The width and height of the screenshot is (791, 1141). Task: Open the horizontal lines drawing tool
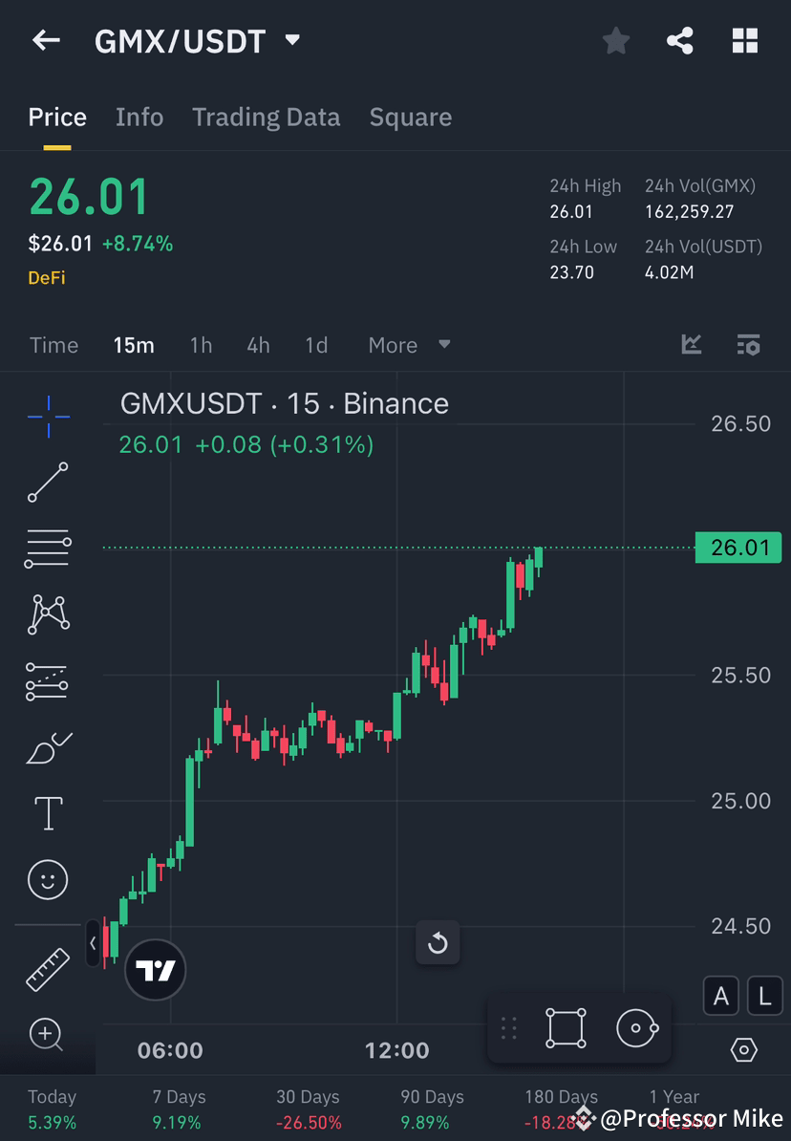pyautogui.click(x=48, y=549)
